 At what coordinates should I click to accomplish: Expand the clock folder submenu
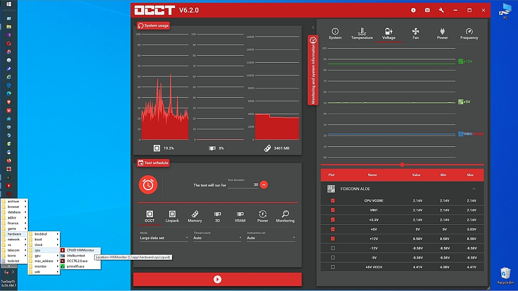click(44, 245)
